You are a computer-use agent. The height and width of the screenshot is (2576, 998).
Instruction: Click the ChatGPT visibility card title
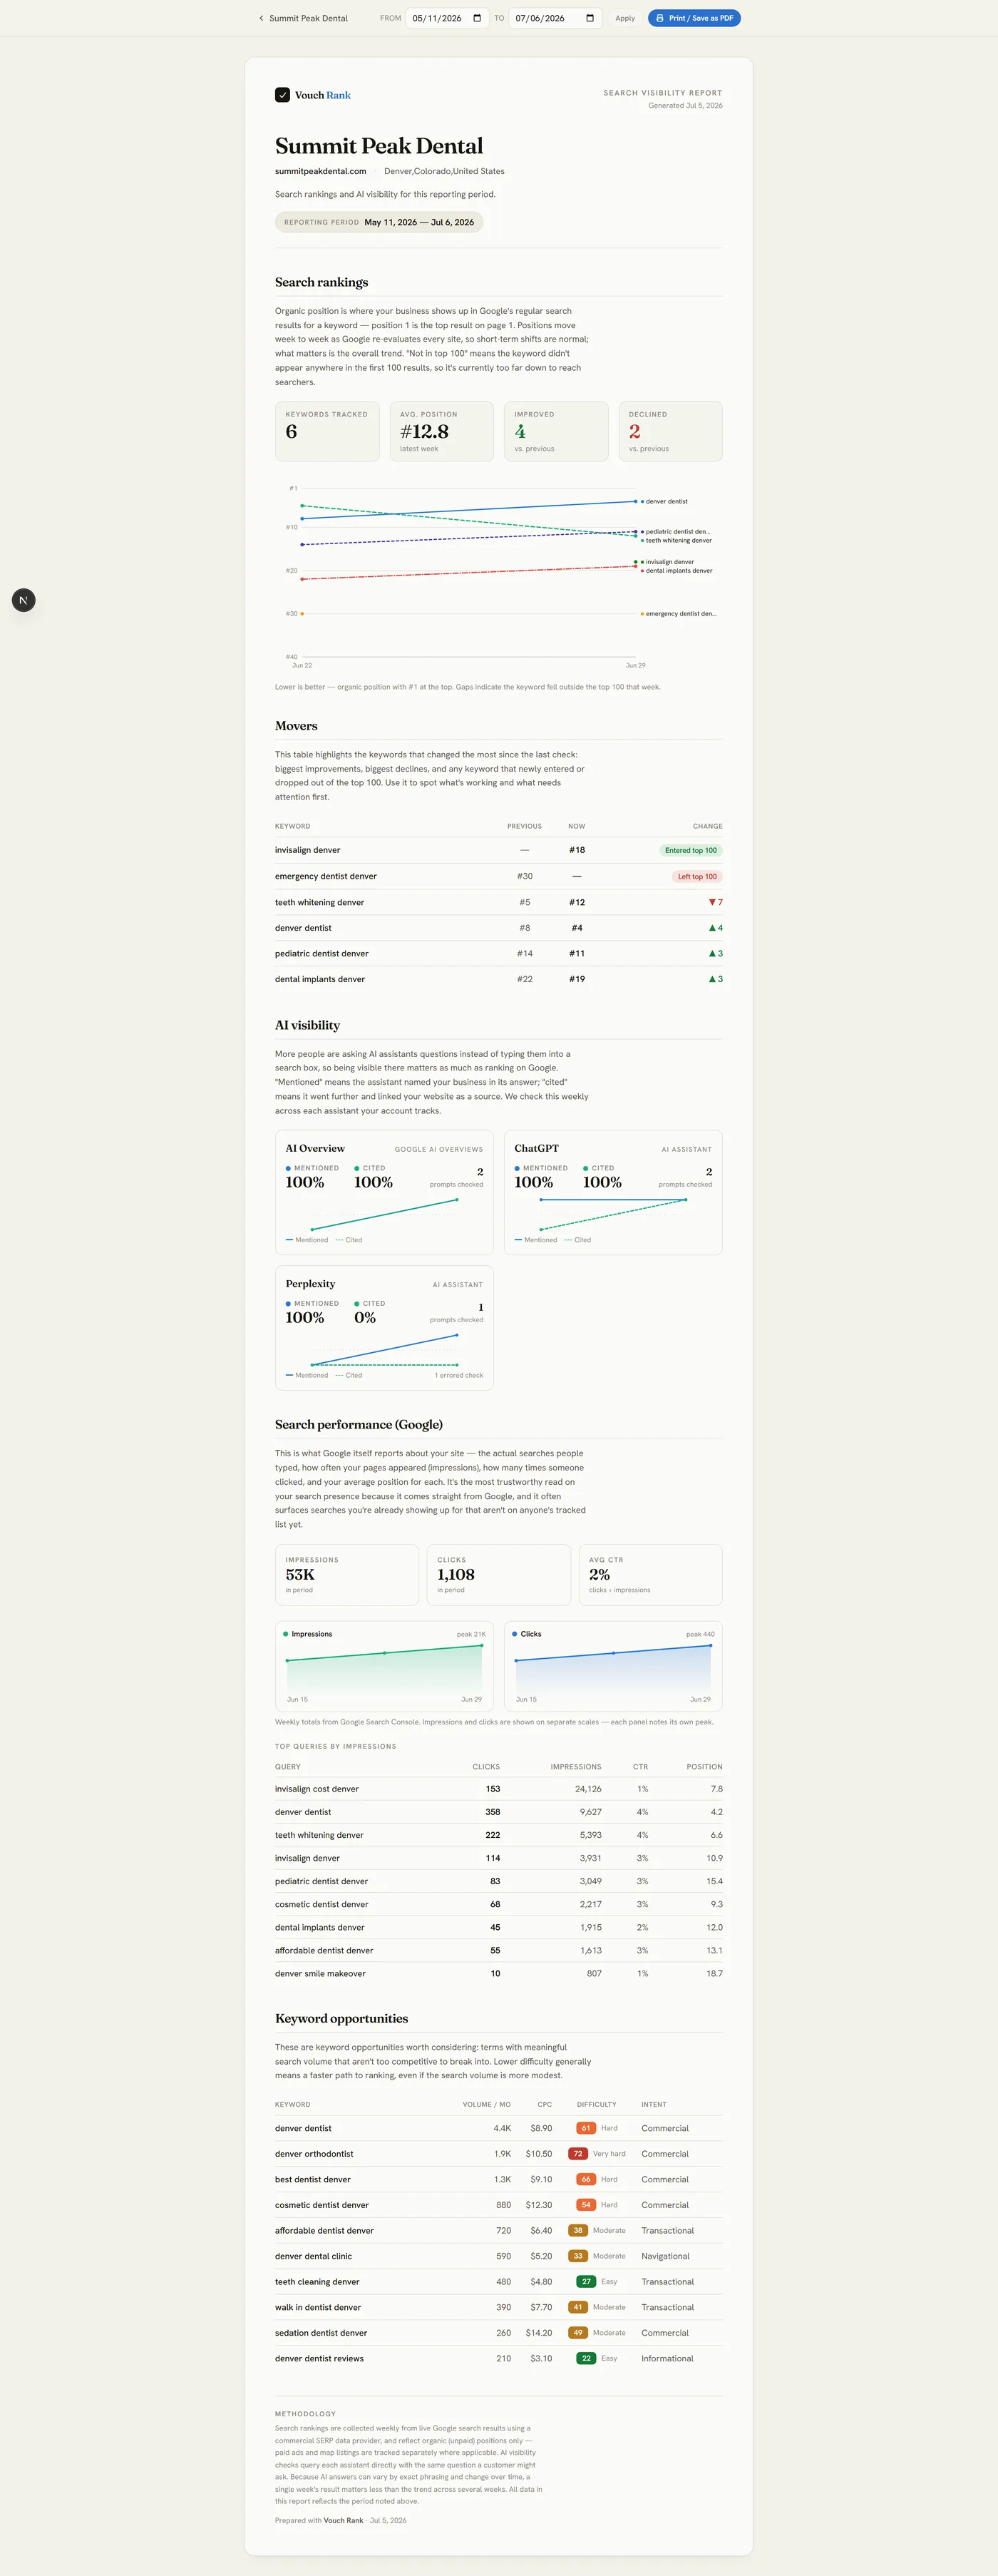[536, 1148]
